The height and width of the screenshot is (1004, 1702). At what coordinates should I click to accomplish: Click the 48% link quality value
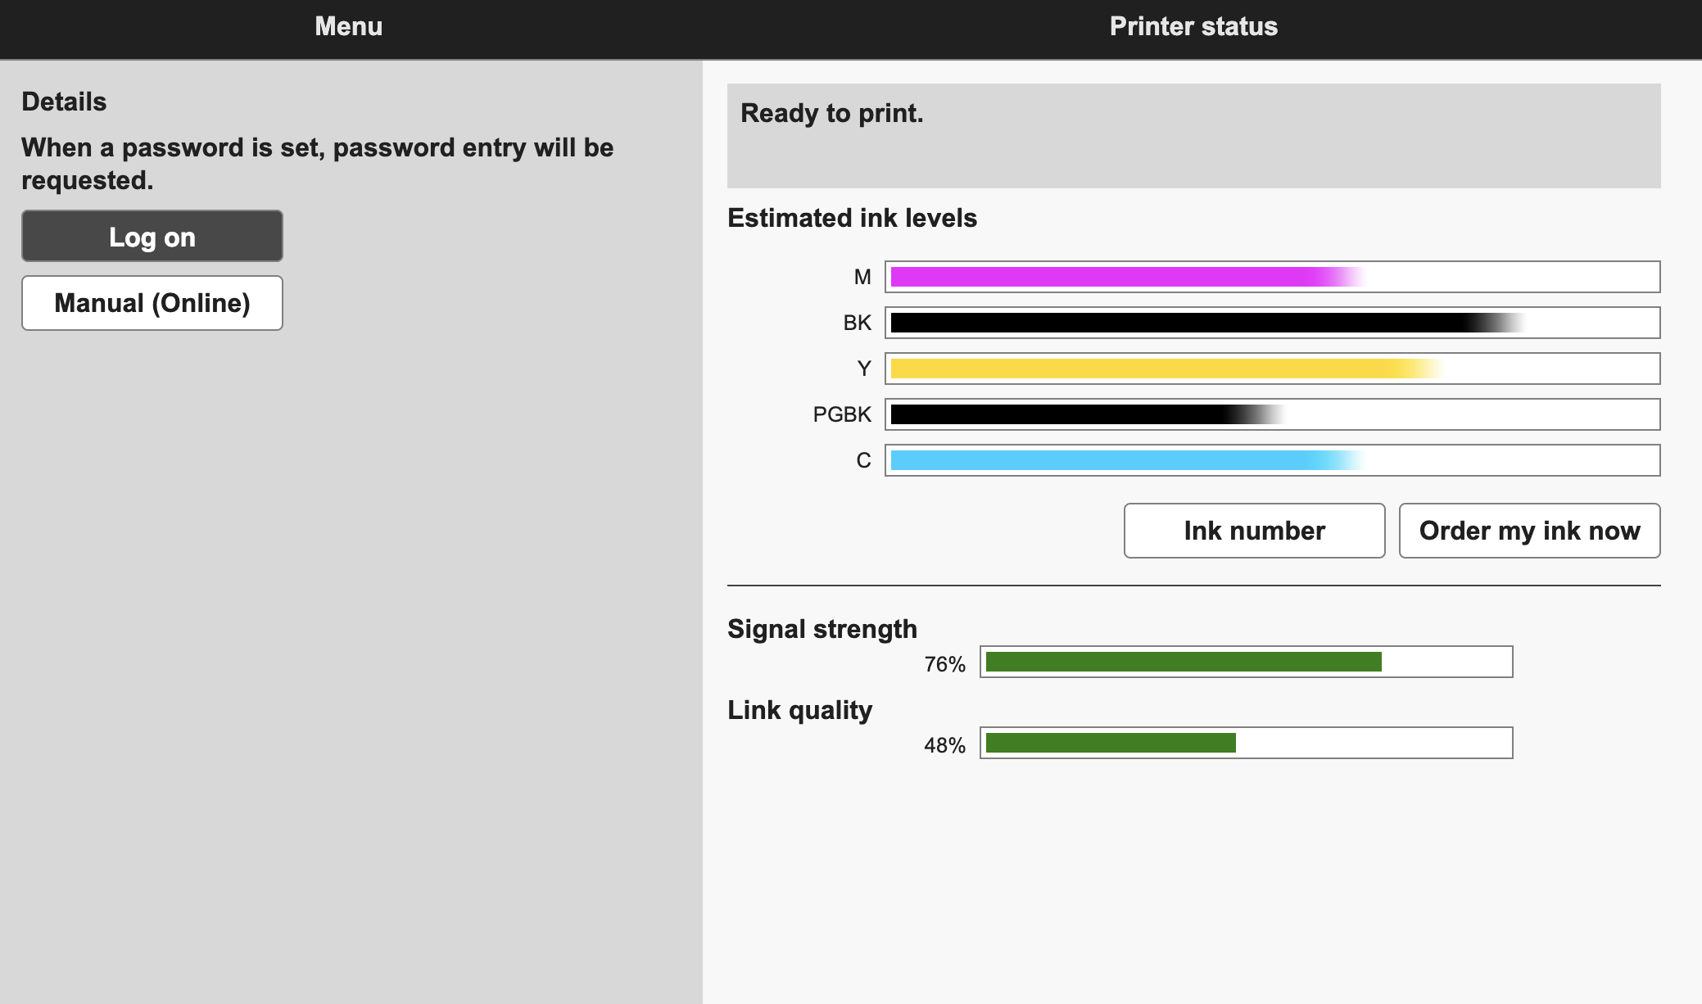tap(944, 745)
